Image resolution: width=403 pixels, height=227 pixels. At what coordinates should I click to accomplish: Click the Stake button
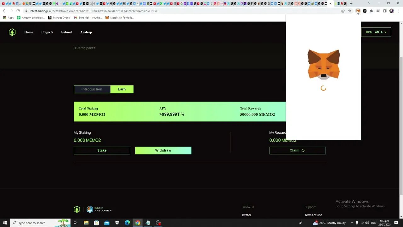[x=102, y=150]
